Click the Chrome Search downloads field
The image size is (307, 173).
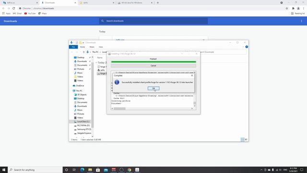click(x=153, y=21)
